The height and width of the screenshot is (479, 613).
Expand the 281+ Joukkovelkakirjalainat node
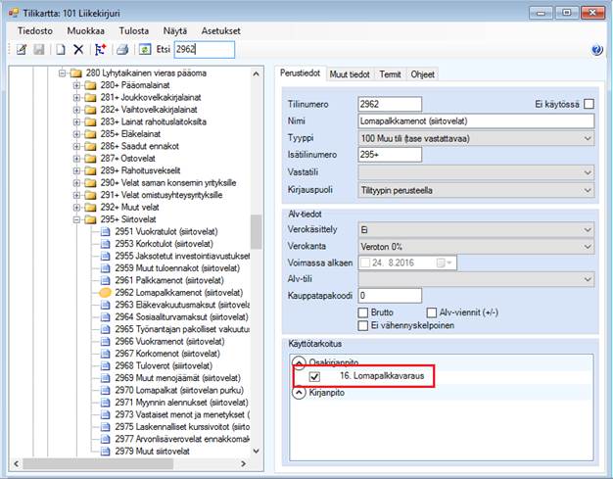point(76,97)
